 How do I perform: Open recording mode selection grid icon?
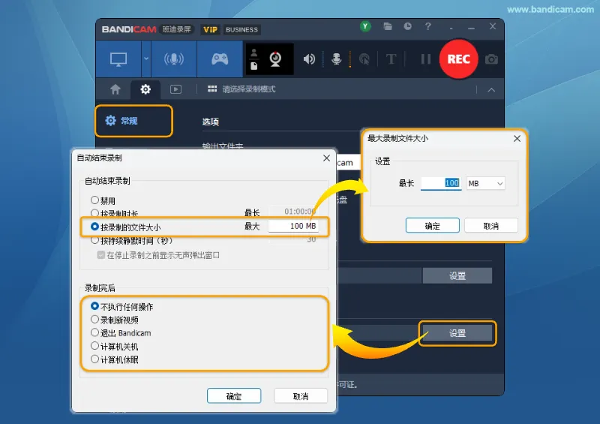click(212, 89)
